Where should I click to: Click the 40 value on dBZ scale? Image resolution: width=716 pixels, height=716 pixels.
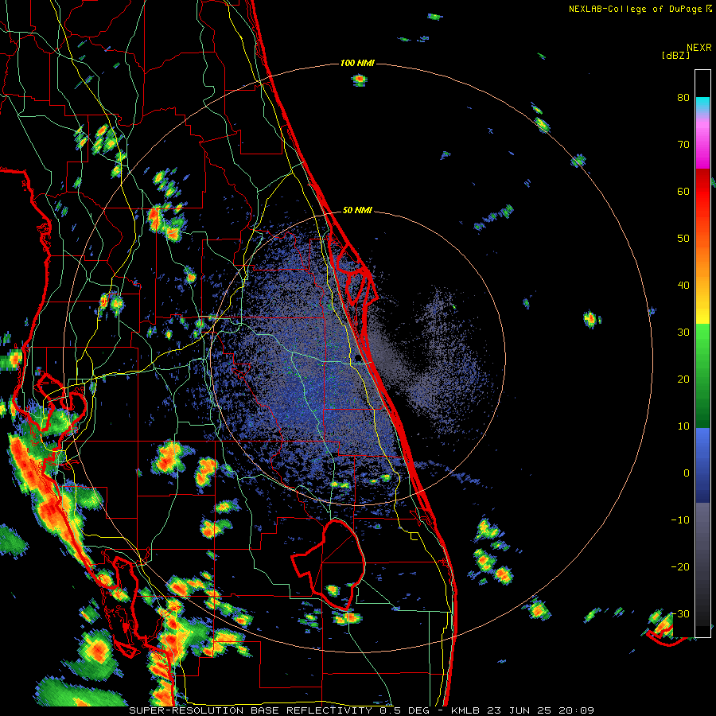[683, 286]
